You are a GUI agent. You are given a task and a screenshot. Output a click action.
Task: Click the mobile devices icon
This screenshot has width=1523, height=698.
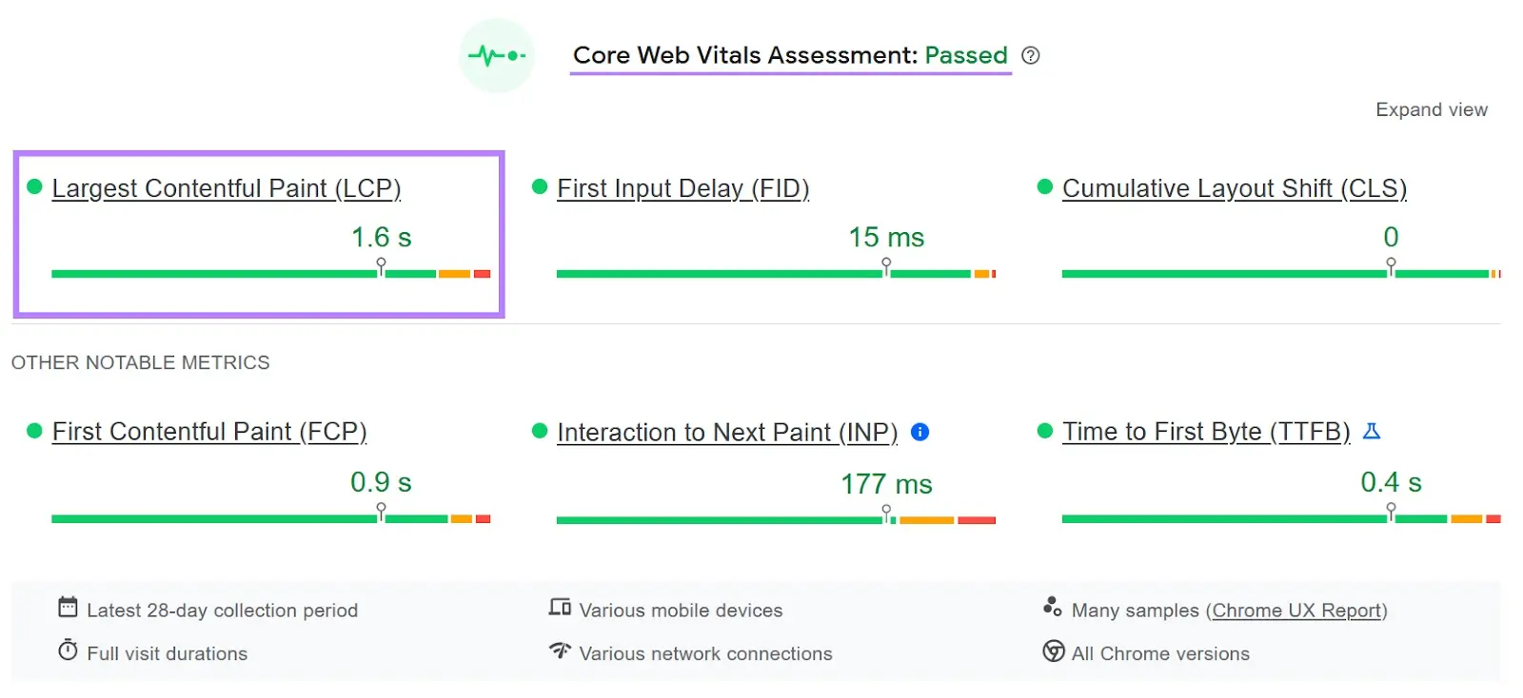(x=560, y=606)
